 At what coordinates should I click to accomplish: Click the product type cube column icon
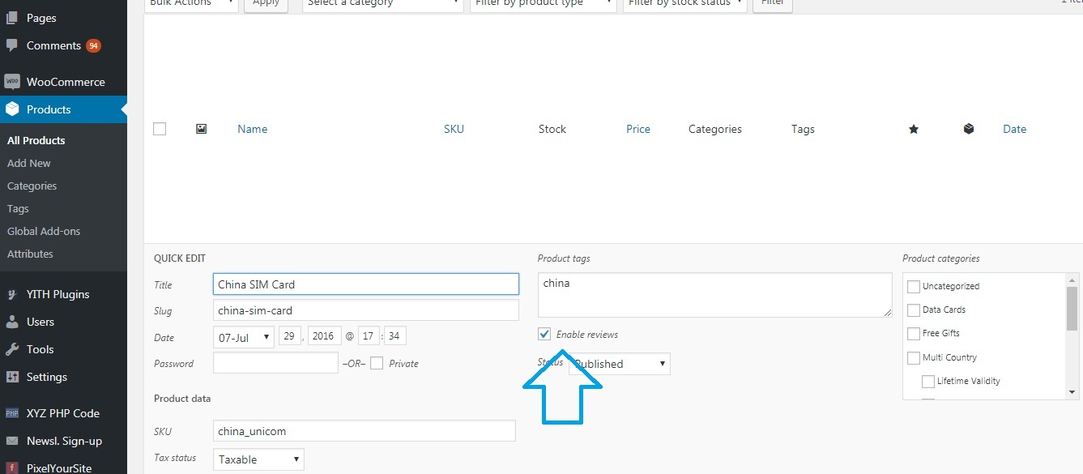pyautogui.click(x=969, y=129)
